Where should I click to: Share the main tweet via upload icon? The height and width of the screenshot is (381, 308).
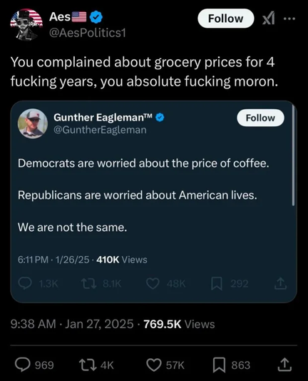tap(284, 365)
